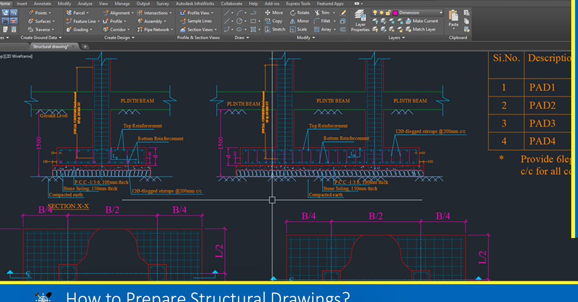This screenshot has height=302, width=578.
Task: Open Layer Properties manager
Action: click(x=360, y=21)
